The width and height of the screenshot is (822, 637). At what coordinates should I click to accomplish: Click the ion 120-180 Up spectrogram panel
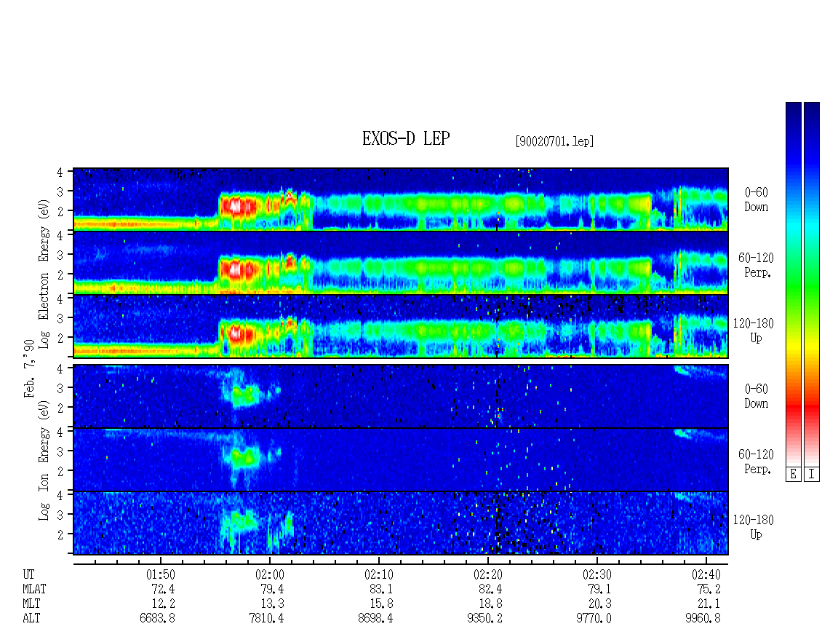401,523
